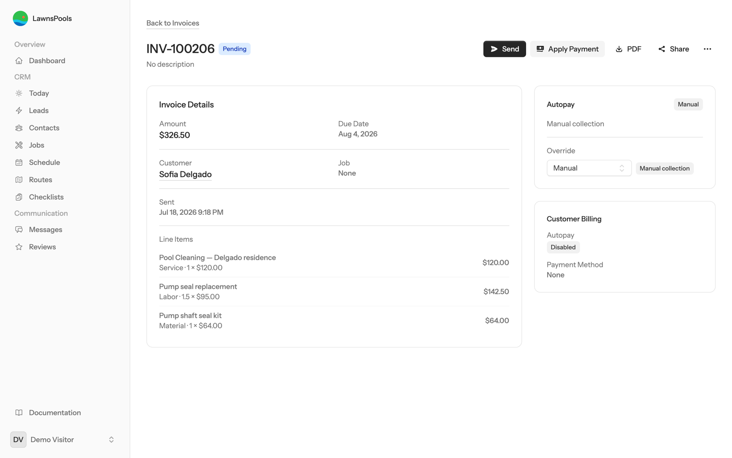Click the Contacts people icon
Screen dimensions: 732x458
[19, 128]
